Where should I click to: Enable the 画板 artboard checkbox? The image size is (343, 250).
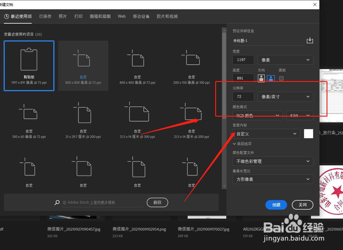coord(281,78)
